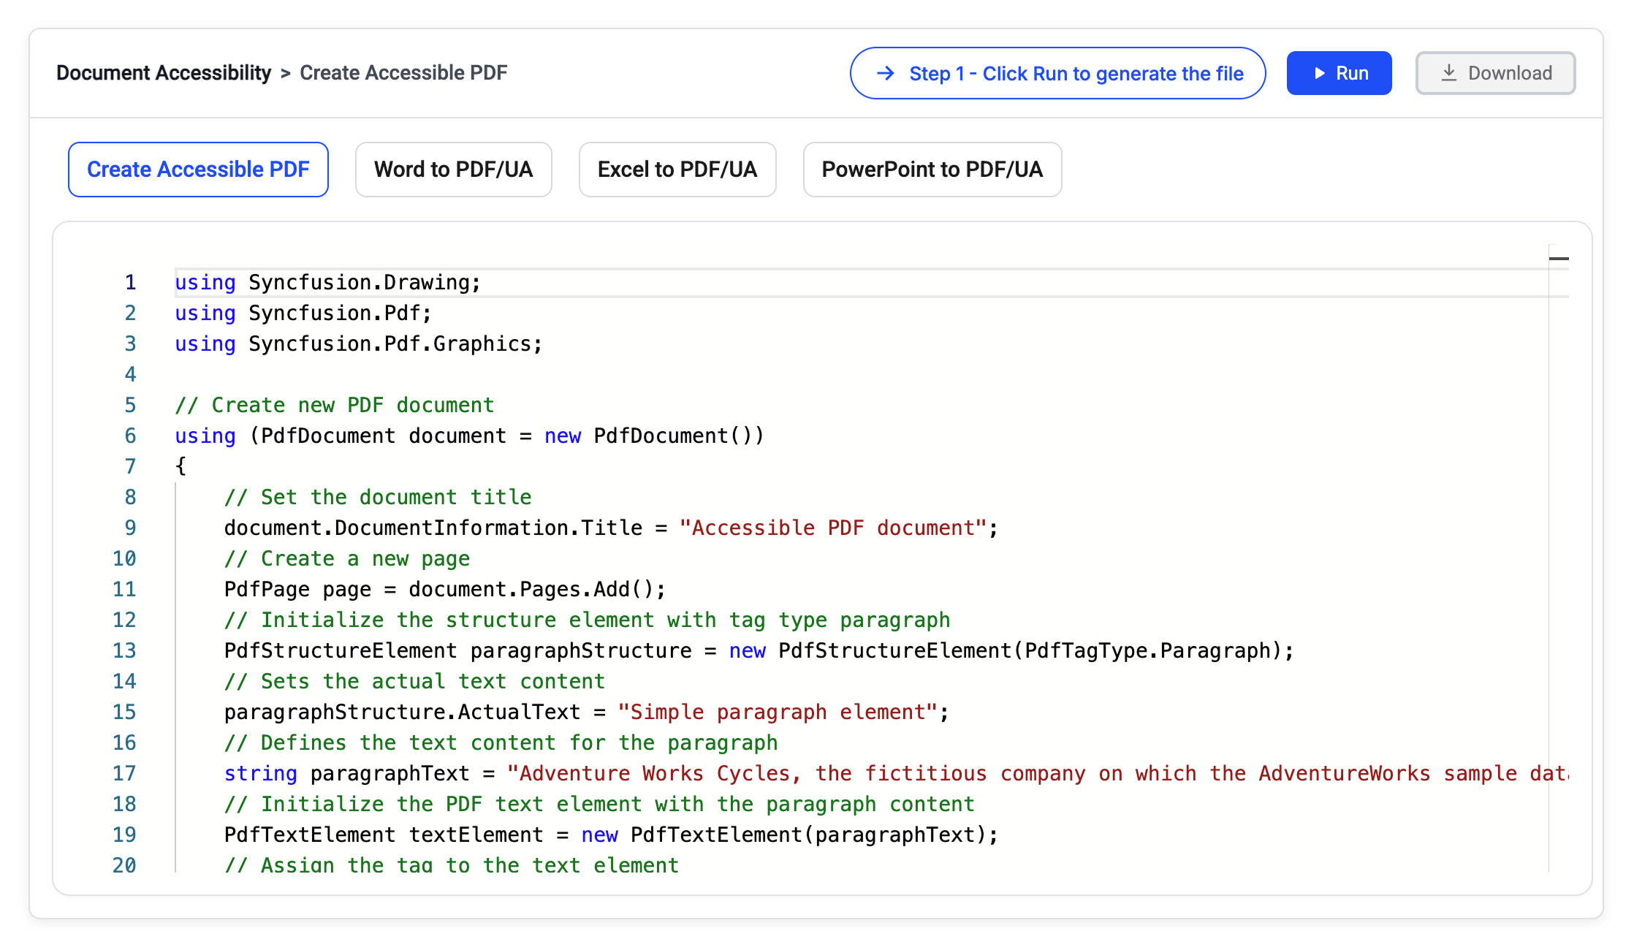Screen dimensions: 1634x950
Task: Click code line using Syncfusion.Pdf.Graphics;
Action: pyautogui.click(x=358, y=344)
